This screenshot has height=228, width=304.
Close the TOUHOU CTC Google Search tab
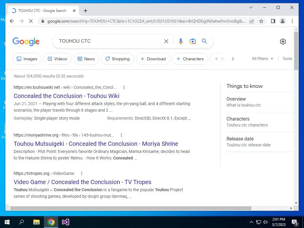74,11
